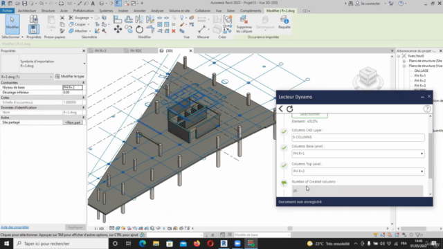Open Firefox from the taskbar

click(197, 243)
